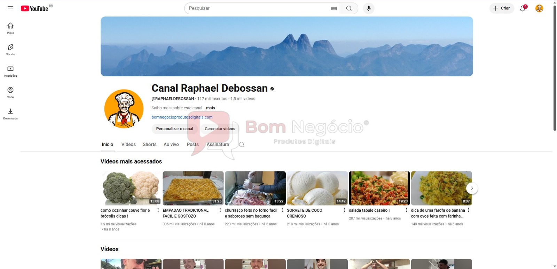Image resolution: width=557 pixels, height=269 pixels.
Task: Open 'churrasco feito no forno facil' title
Action: (x=251, y=213)
